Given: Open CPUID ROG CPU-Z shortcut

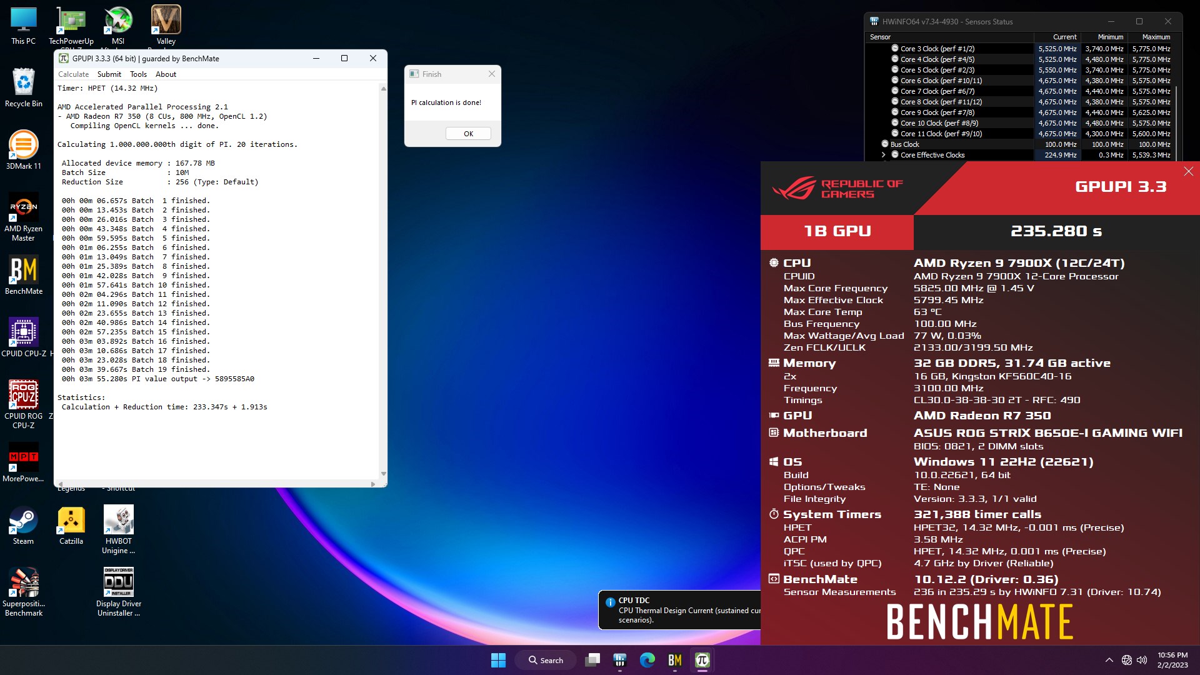Looking at the screenshot, I should click(x=23, y=404).
